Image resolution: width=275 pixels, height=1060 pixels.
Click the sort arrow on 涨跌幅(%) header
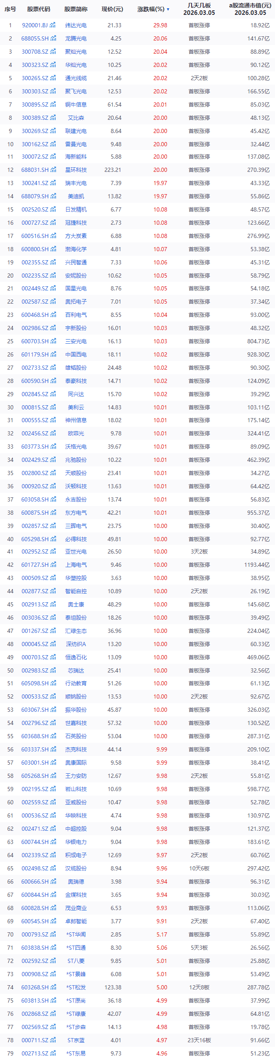pyautogui.click(x=168, y=9)
